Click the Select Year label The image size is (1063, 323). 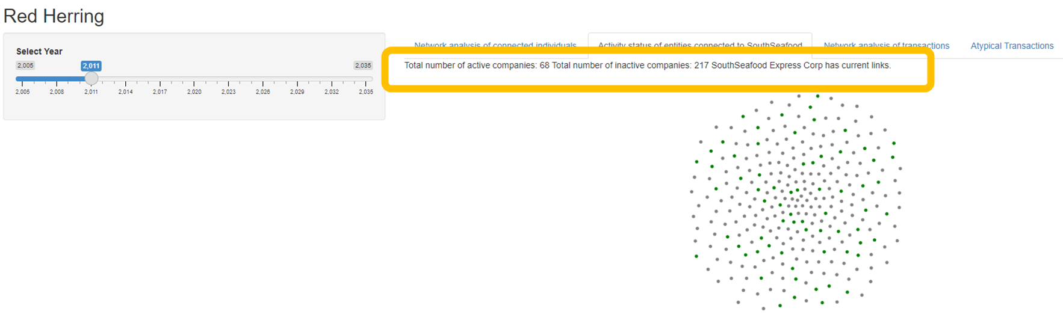[x=39, y=52]
